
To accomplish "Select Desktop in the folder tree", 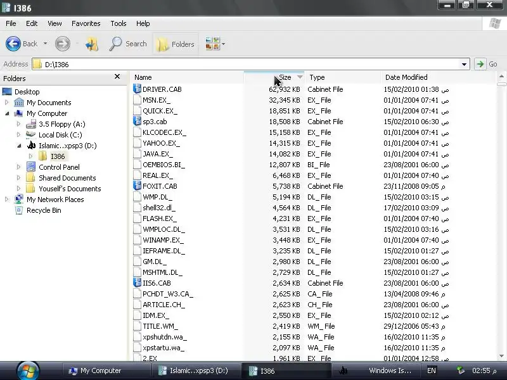I will pos(27,92).
